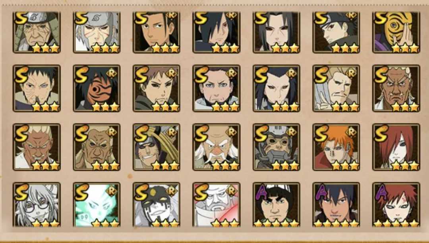This screenshot has height=243, width=429.
Task: Select the dark-skinned white-haired mustached ninja
Action: (x=396, y=88)
